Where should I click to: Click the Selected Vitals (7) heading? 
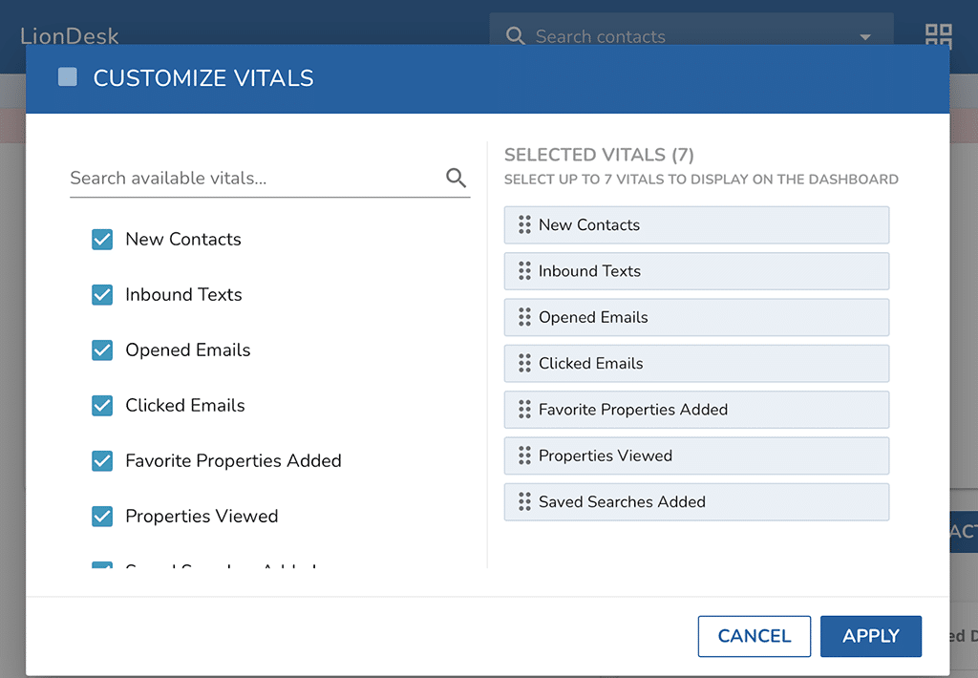click(599, 155)
